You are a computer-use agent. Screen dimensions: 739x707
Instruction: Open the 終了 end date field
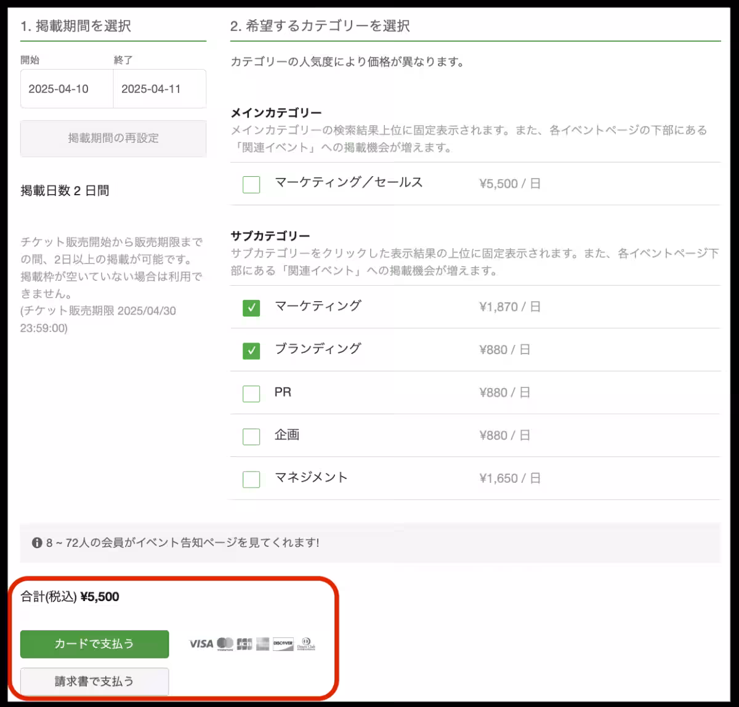159,89
